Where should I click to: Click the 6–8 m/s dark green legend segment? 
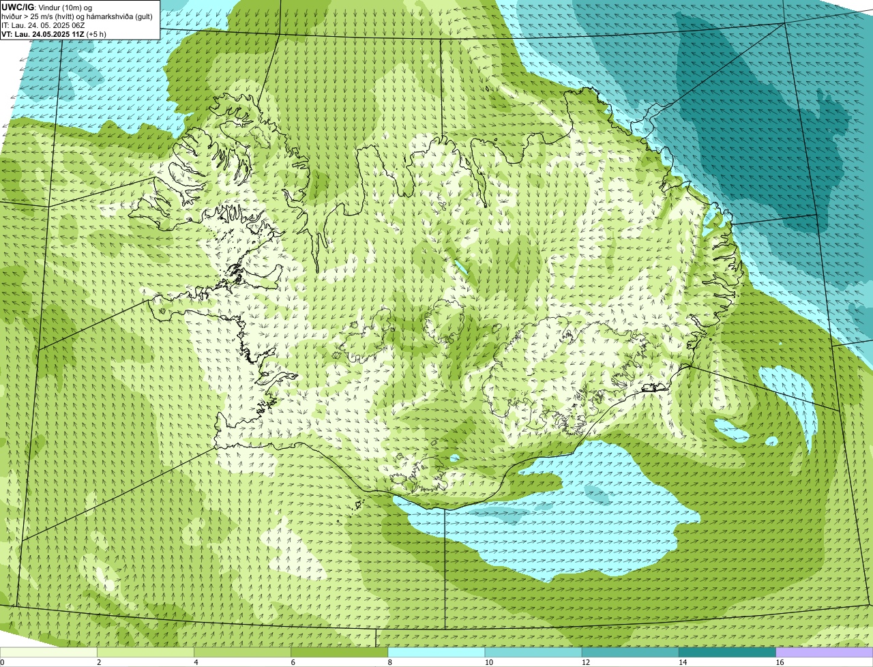click(x=340, y=653)
